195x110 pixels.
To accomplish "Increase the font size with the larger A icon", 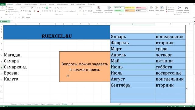I will pos(37,8).
